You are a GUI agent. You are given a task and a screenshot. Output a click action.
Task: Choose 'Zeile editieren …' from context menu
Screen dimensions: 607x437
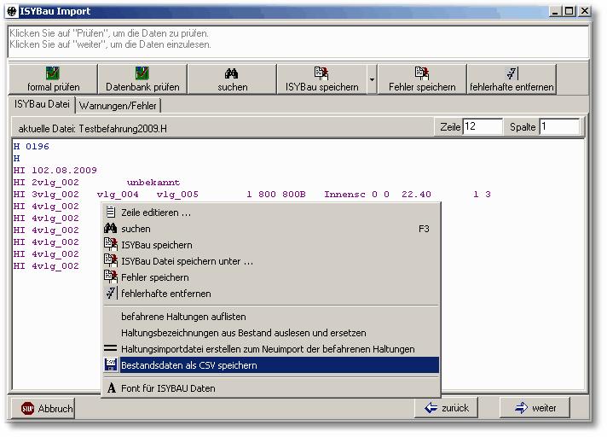pyautogui.click(x=156, y=213)
